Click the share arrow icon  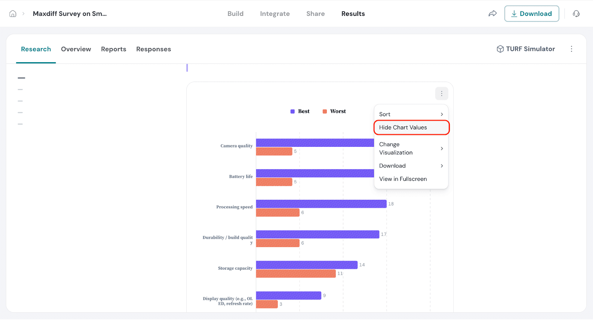pyautogui.click(x=492, y=14)
